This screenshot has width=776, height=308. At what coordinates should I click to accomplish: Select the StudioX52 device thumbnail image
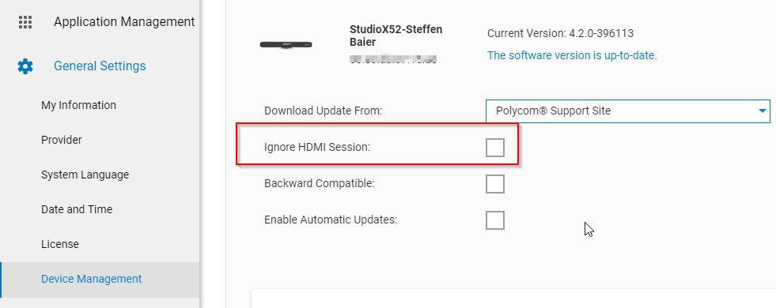point(286,44)
